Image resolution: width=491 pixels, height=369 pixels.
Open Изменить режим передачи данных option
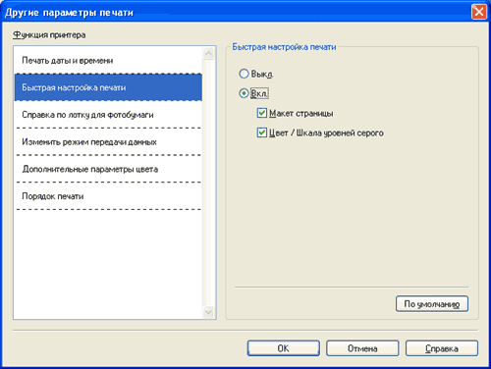click(108, 142)
